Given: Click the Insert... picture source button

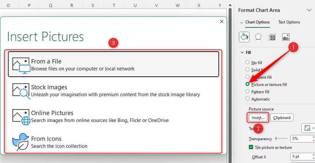Looking at the screenshot, I should click(258, 118).
